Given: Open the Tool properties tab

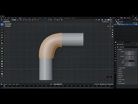Looking at the screenshot, I should [x=115, y=45].
